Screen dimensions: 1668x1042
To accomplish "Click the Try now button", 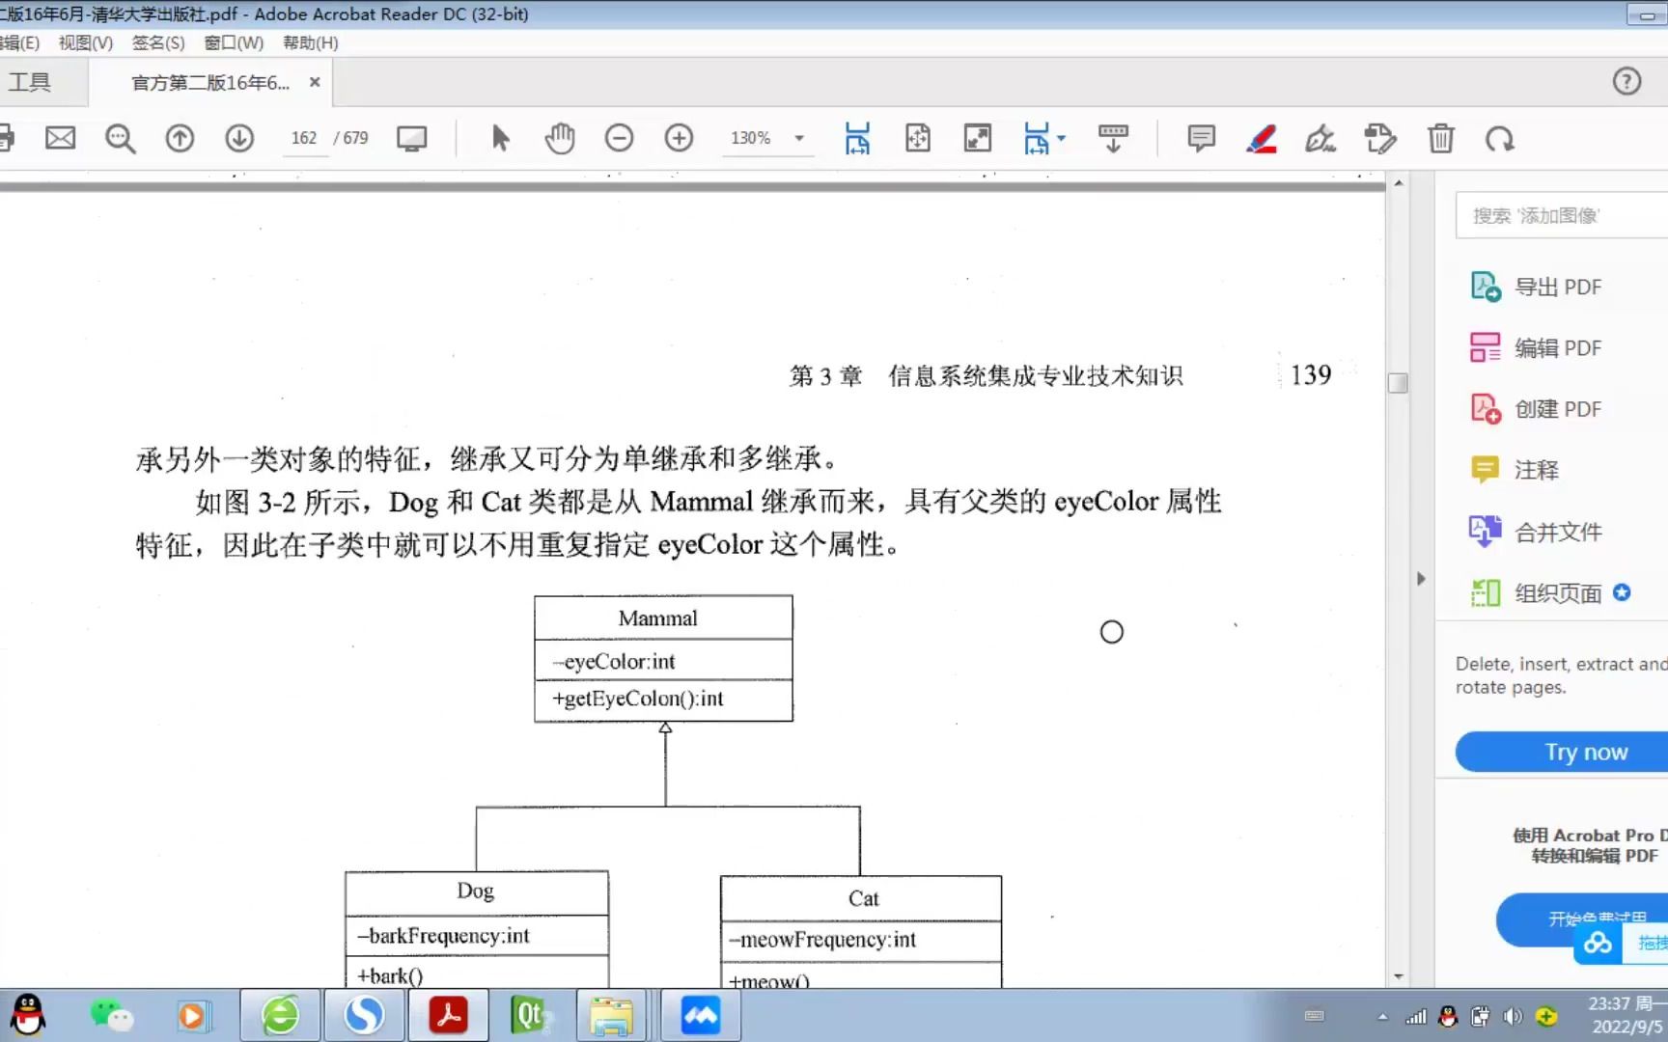I will 1586,752.
